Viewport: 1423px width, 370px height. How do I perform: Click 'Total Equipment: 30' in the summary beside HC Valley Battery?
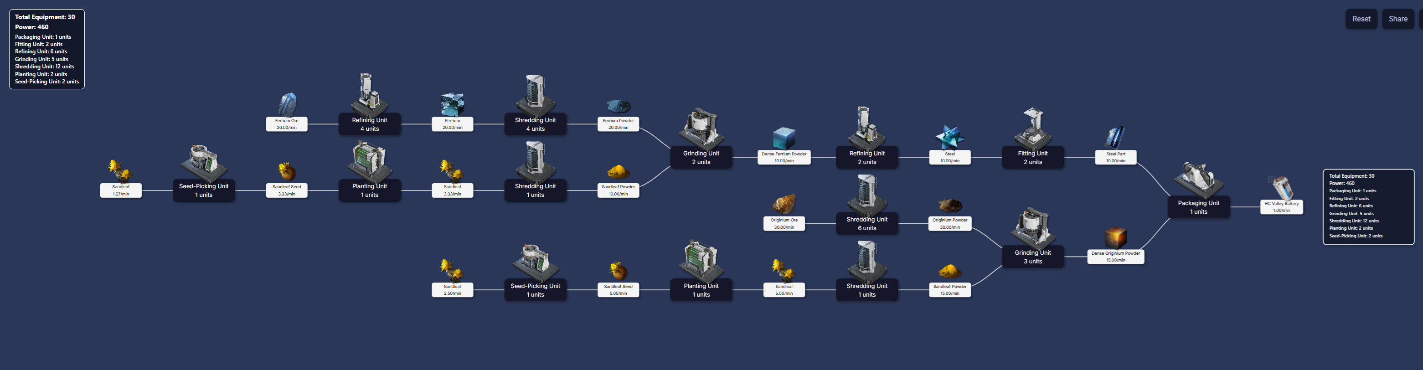(x=1352, y=175)
